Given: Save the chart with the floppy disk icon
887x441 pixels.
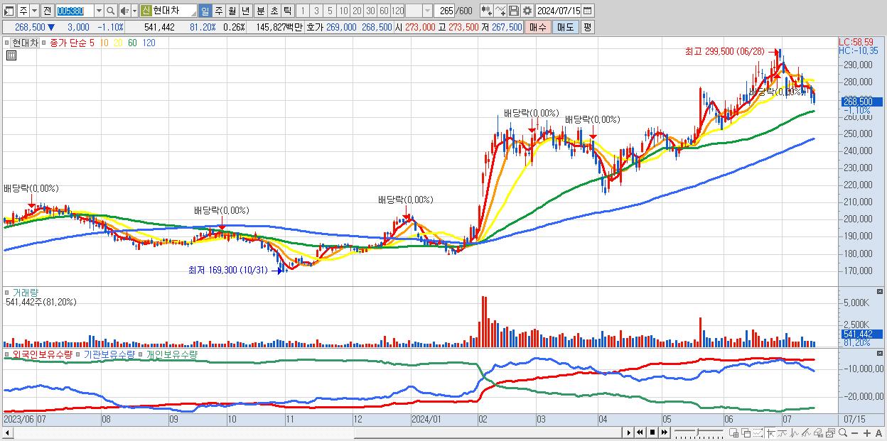Looking at the screenshot, I should click(514, 11).
